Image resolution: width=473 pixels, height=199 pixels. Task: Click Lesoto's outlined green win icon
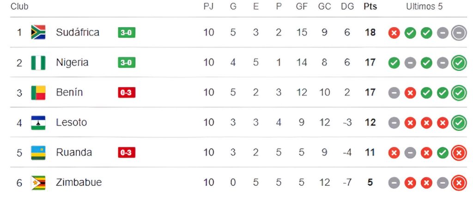click(x=459, y=123)
